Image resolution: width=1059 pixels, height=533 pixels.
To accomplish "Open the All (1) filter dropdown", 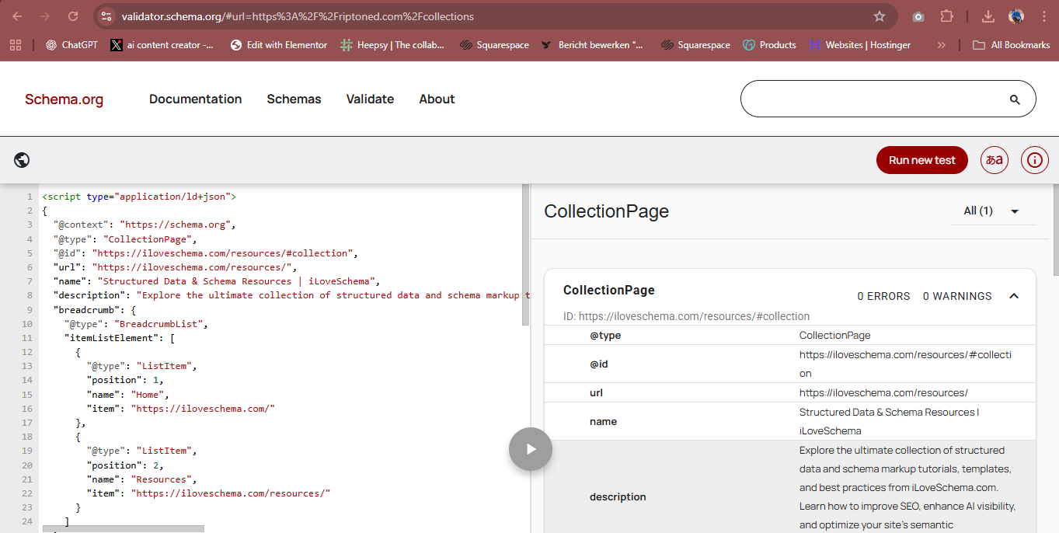I will (x=993, y=211).
